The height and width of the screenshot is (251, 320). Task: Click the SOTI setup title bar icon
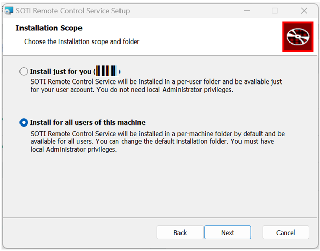pyautogui.click(x=9, y=11)
